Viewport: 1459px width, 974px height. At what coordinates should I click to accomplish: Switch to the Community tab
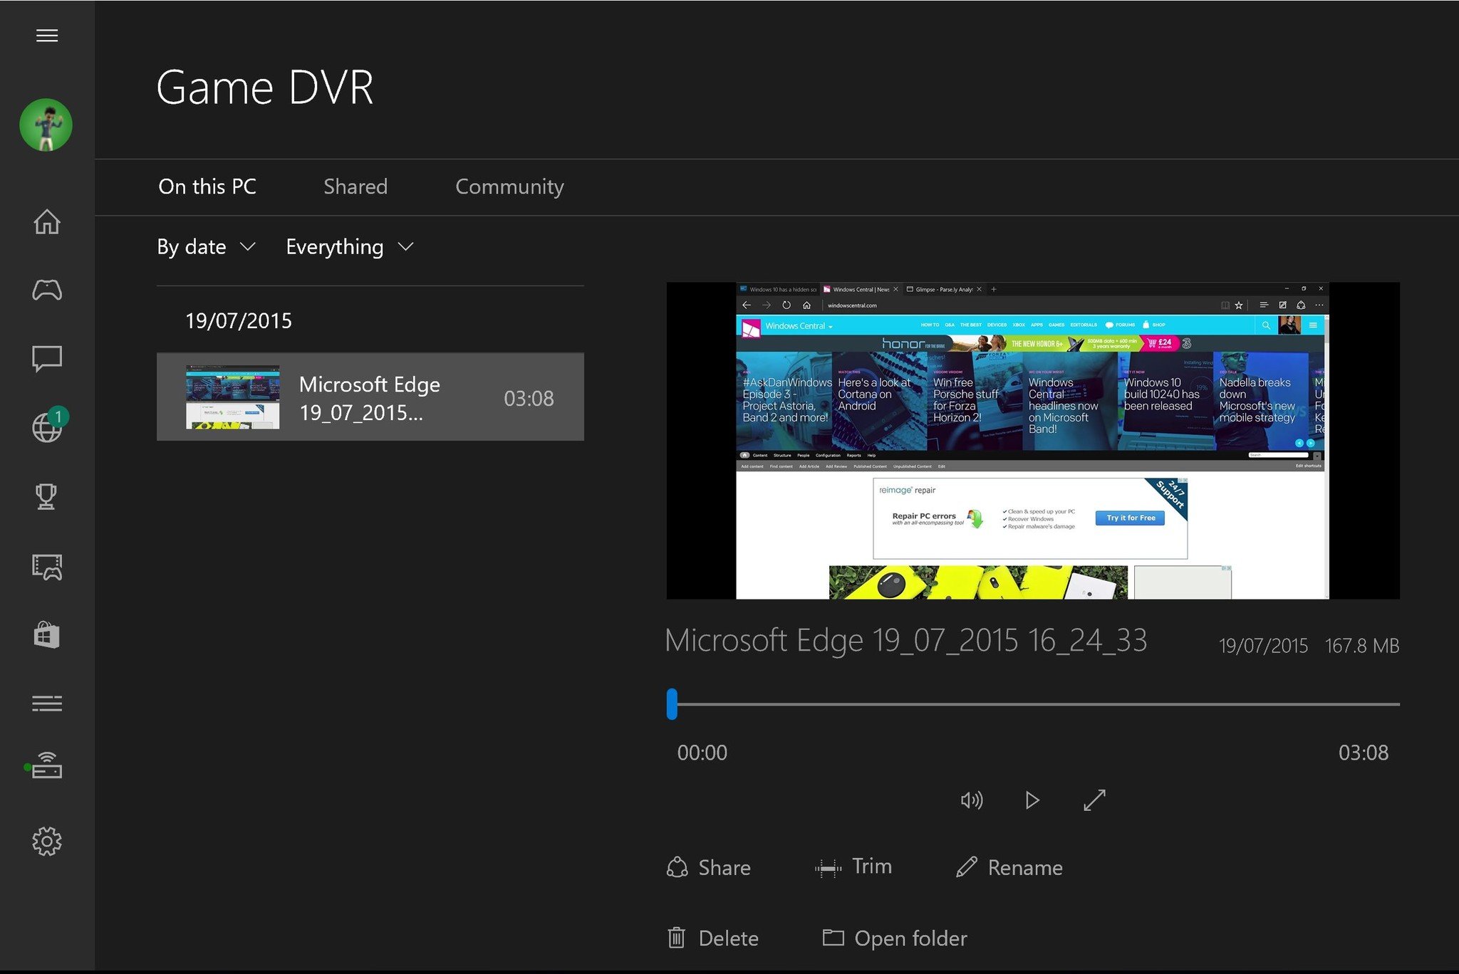coord(509,187)
